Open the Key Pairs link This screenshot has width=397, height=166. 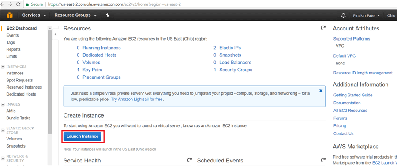[x=93, y=70]
